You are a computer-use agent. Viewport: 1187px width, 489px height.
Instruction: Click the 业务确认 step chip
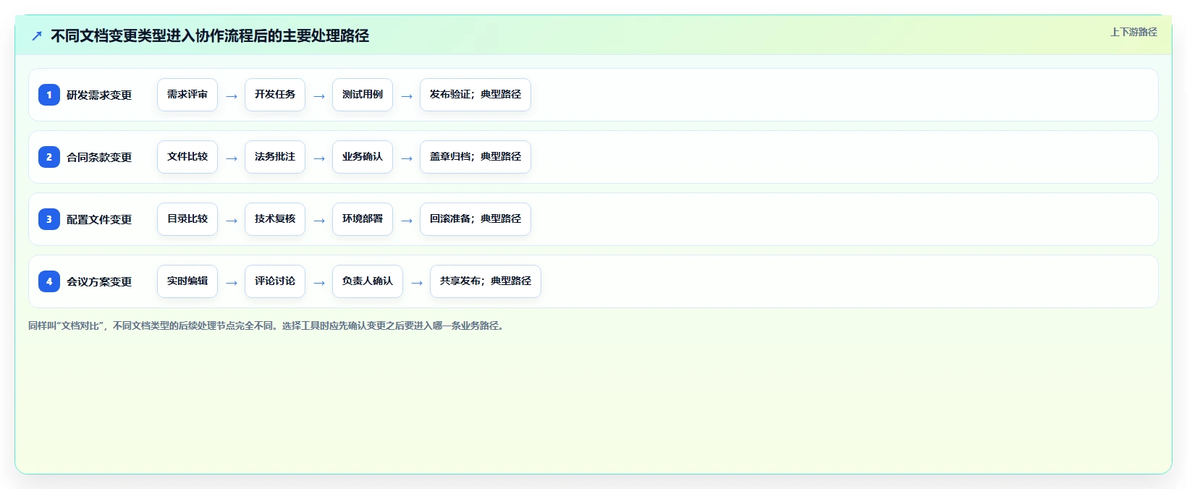pos(363,157)
